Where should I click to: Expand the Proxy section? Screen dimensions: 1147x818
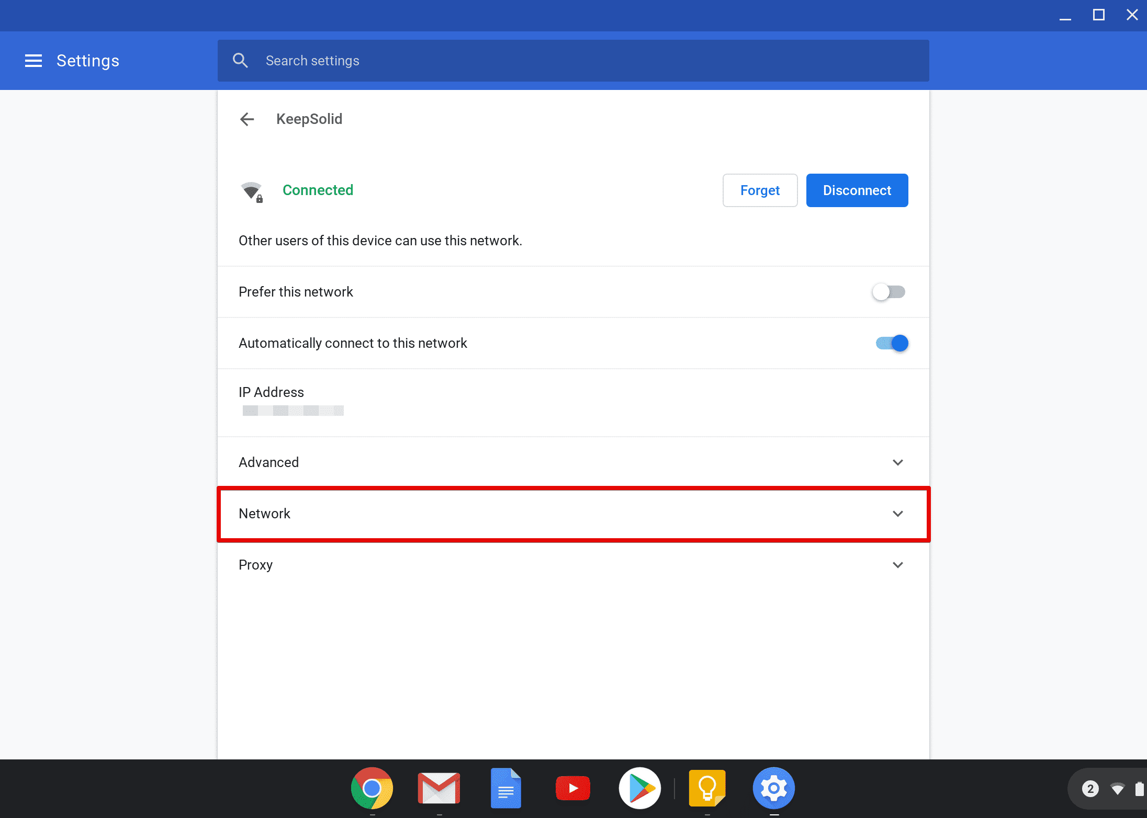897,565
